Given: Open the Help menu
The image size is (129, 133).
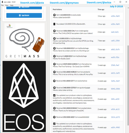Looking at the screenshot, I should (x=12, y=5).
